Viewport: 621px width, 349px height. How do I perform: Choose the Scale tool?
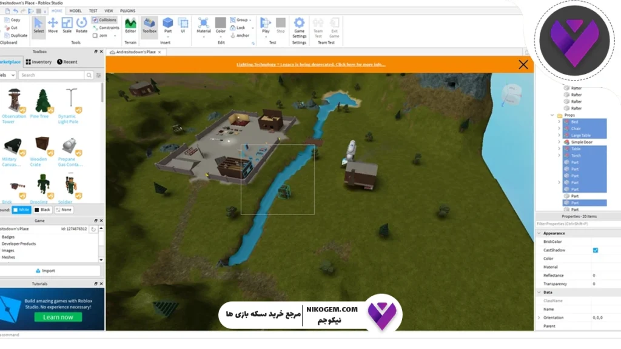click(67, 25)
